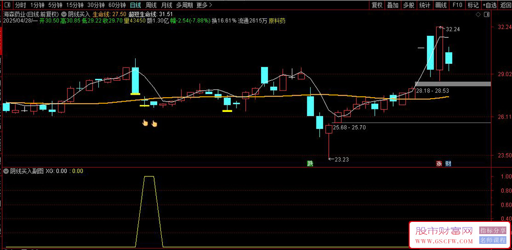Click the green 跌 marker below the chart
The width and height of the screenshot is (512, 250).
[310, 164]
